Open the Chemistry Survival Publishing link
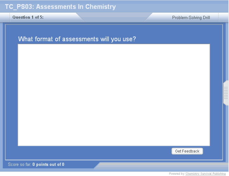Viewport: 229px width, 176px height. [x=206, y=174]
